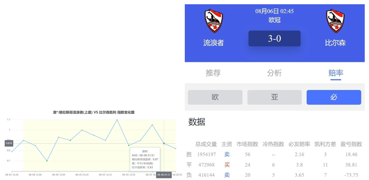
Task: Switch to the 分析 tab
Action: click(274, 73)
